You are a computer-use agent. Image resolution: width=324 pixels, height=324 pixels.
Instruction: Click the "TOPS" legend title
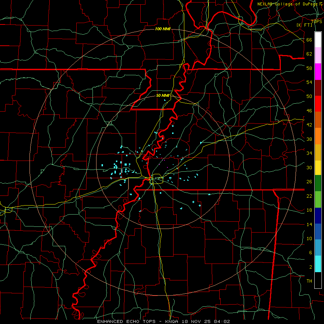coord(316,22)
